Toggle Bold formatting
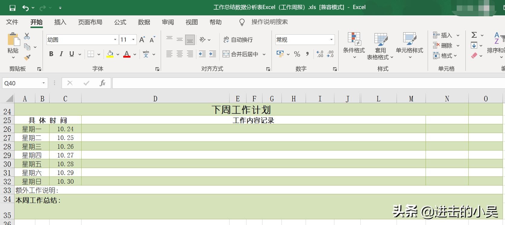 pos(51,54)
